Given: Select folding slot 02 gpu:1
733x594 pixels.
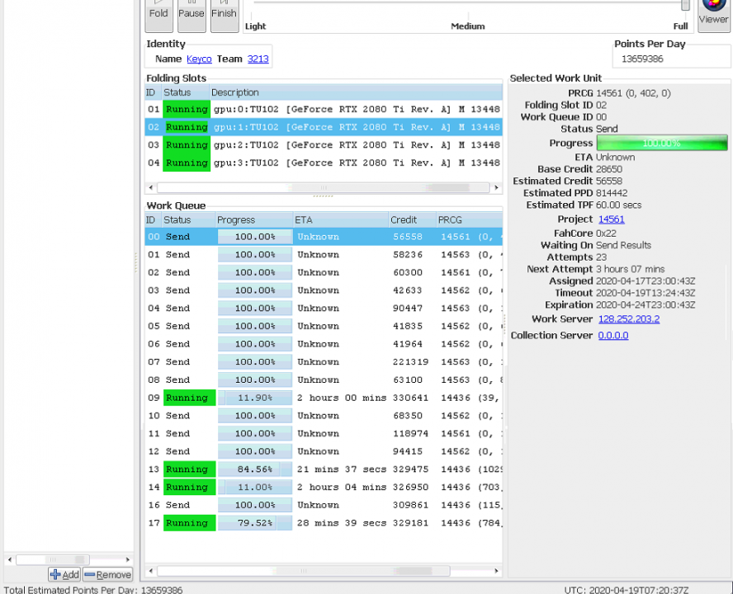Looking at the screenshot, I should tap(324, 127).
